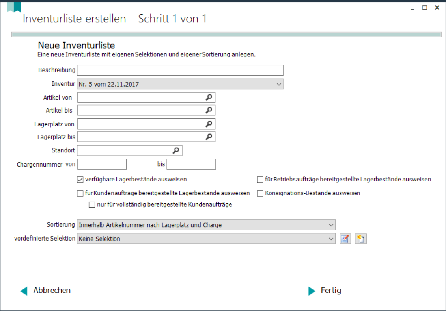Open the Inventur dropdown
Image resolution: width=446 pixels, height=311 pixels.
pos(180,84)
